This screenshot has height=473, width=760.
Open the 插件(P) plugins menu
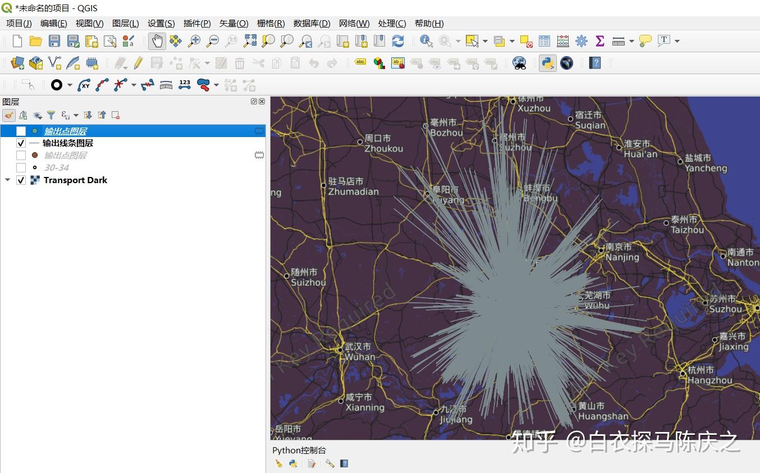[x=196, y=23]
